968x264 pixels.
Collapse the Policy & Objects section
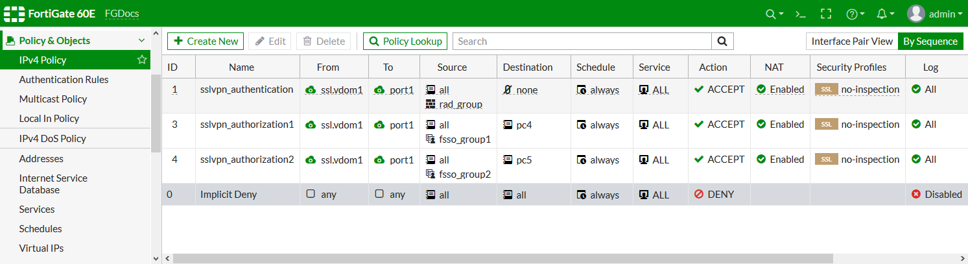(142, 41)
